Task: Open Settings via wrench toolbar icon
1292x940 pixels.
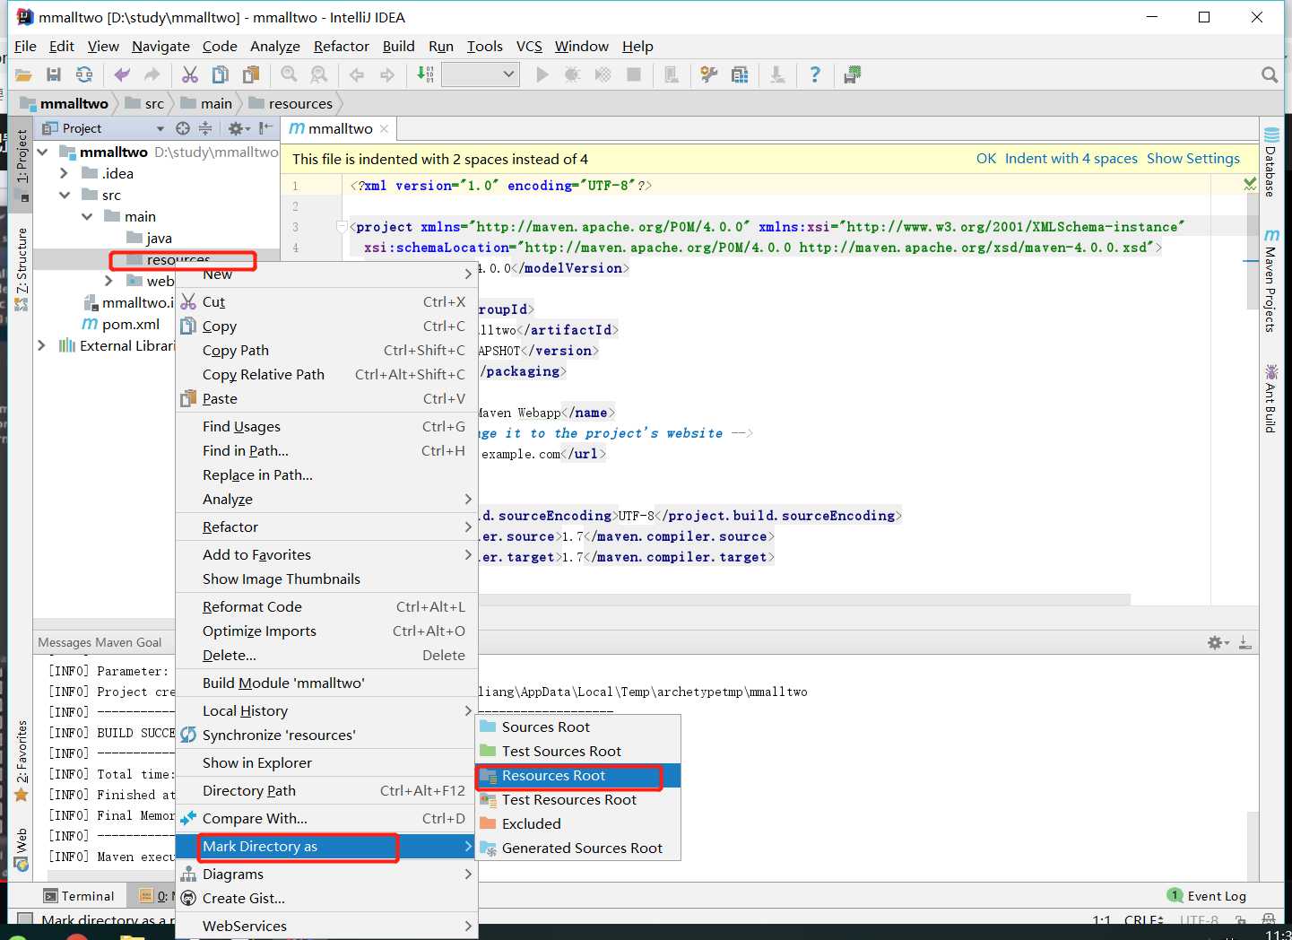Action: tap(708, 75)
